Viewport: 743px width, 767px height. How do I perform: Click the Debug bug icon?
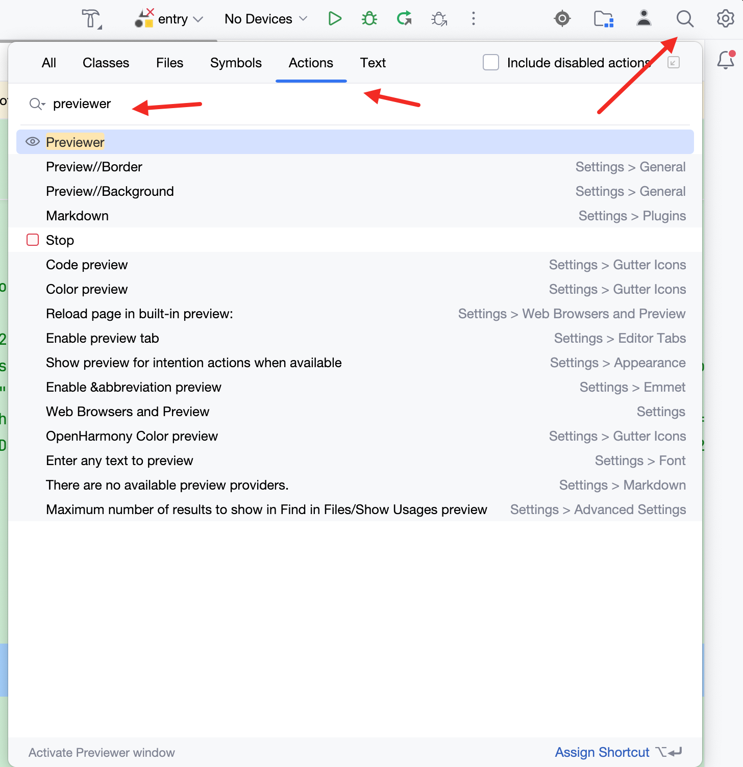pos(369,19)
